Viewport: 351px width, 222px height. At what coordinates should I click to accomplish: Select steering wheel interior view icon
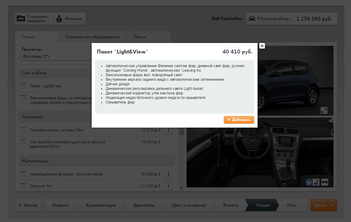(x=309, y=182)
